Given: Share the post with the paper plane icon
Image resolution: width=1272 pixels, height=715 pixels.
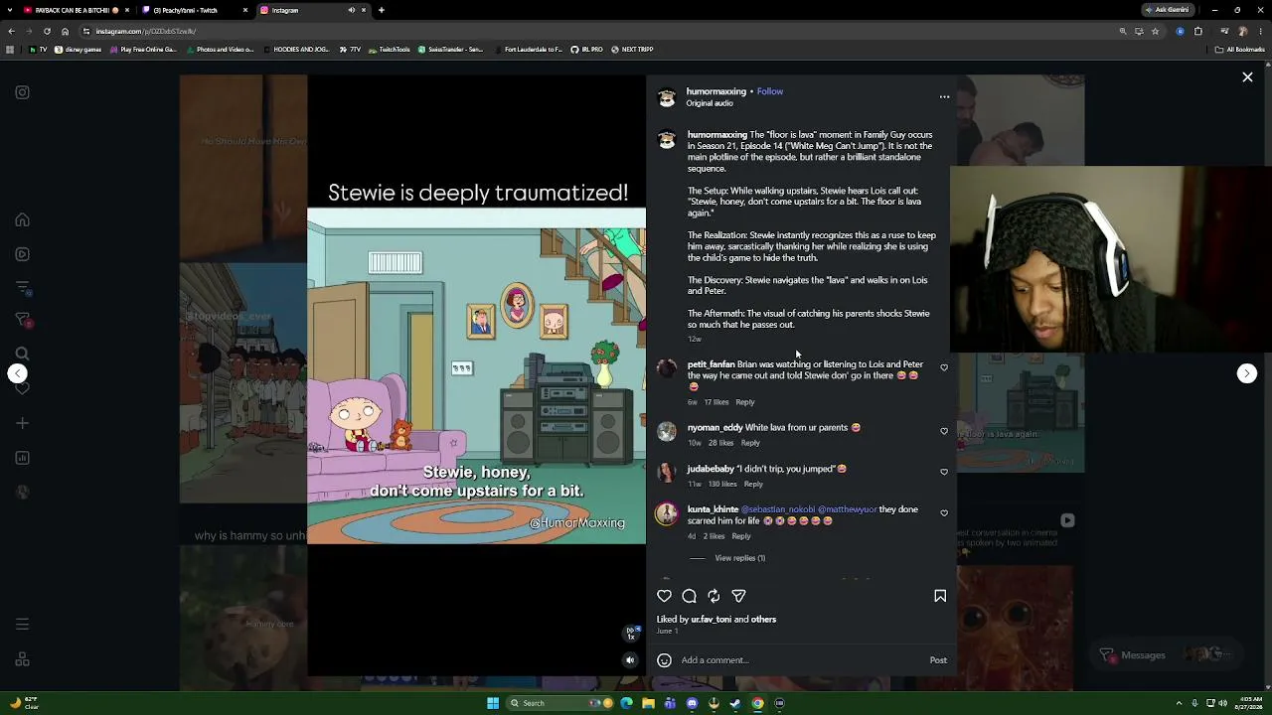Looking at the screenshot, I should click(x=738, y=596).
